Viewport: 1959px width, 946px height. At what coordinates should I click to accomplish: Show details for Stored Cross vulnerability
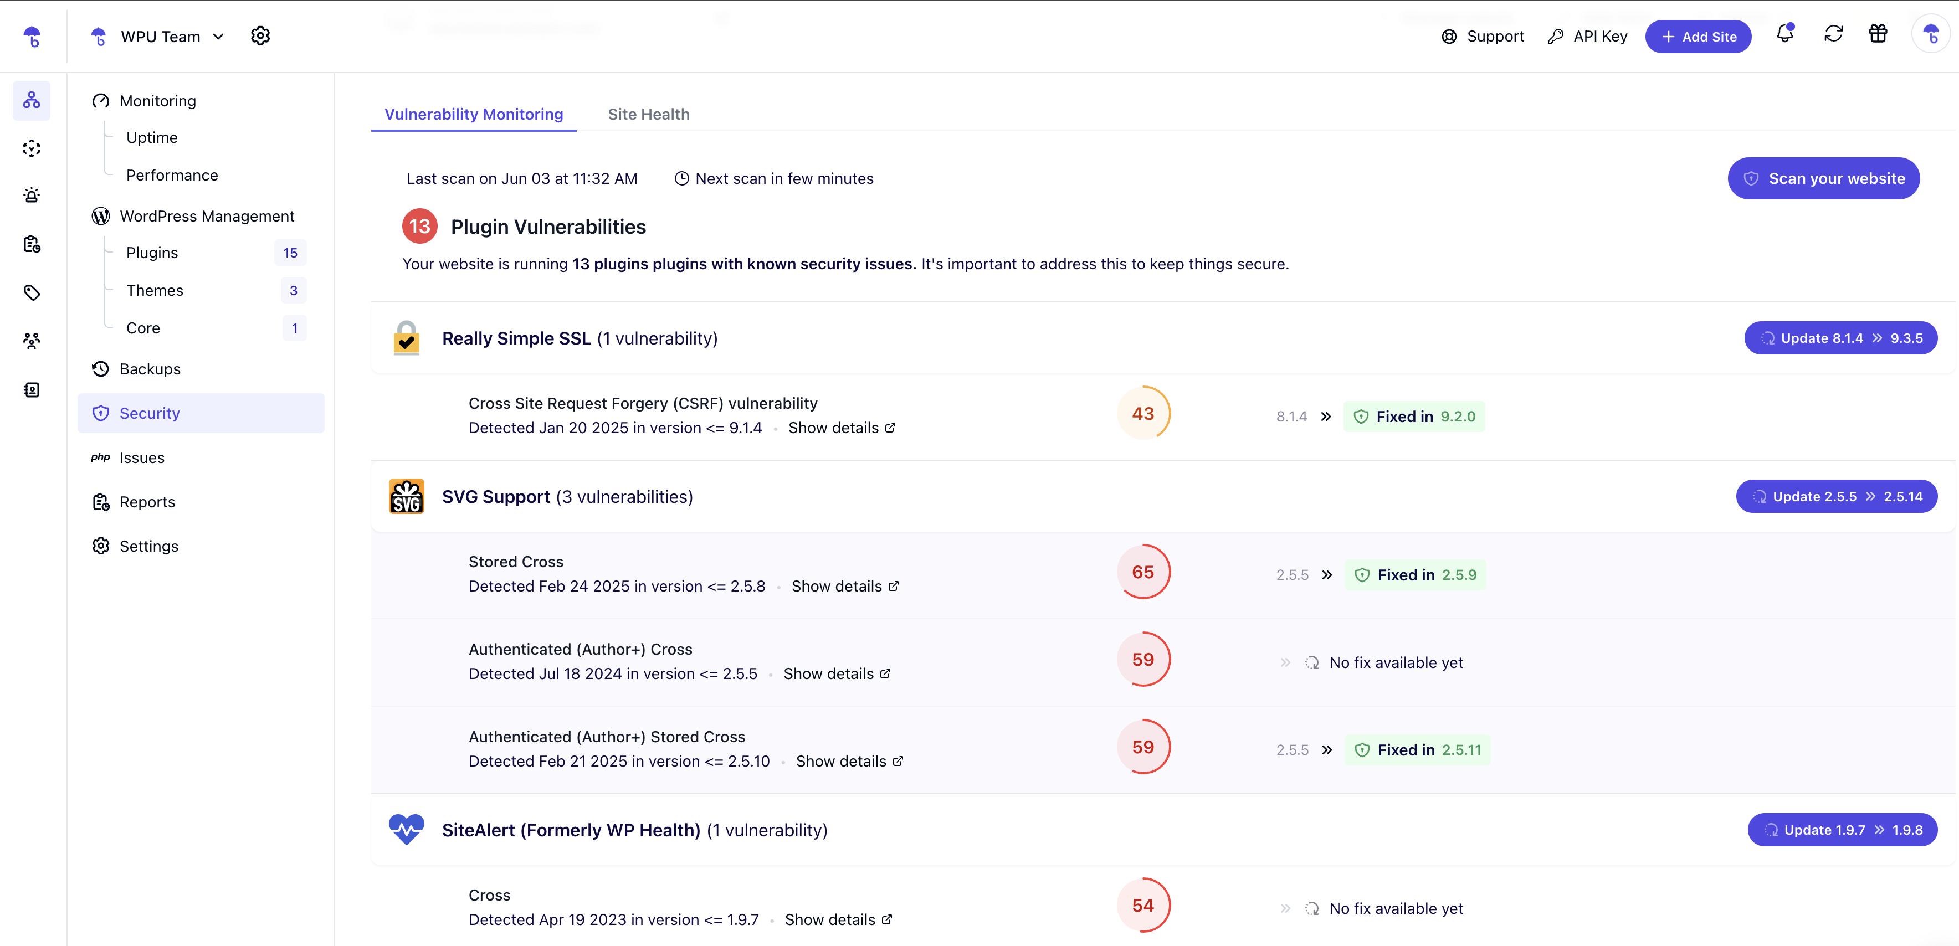pos(845,587)
